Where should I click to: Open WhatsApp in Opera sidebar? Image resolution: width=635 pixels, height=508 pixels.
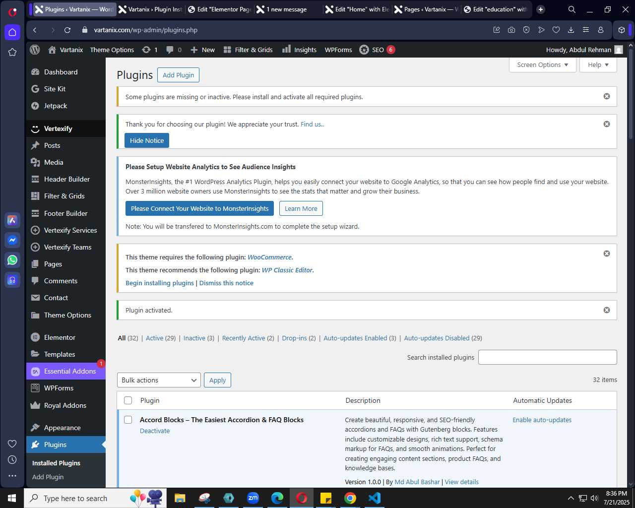pos(12,260)
